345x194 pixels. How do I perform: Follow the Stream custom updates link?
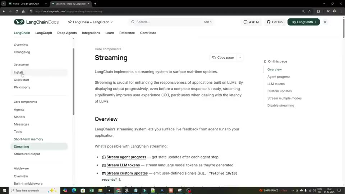(127, 173)
